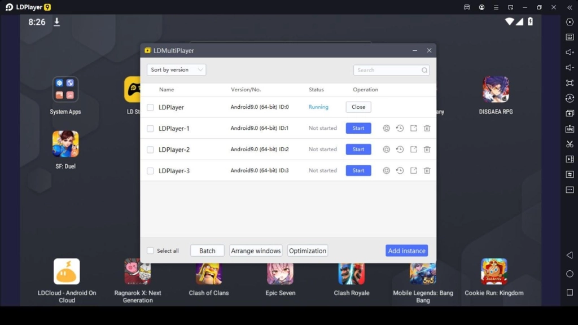Open the Batch menu at the bottom
The width and height of the screenshot is (578, 325).
click(207, 251)
